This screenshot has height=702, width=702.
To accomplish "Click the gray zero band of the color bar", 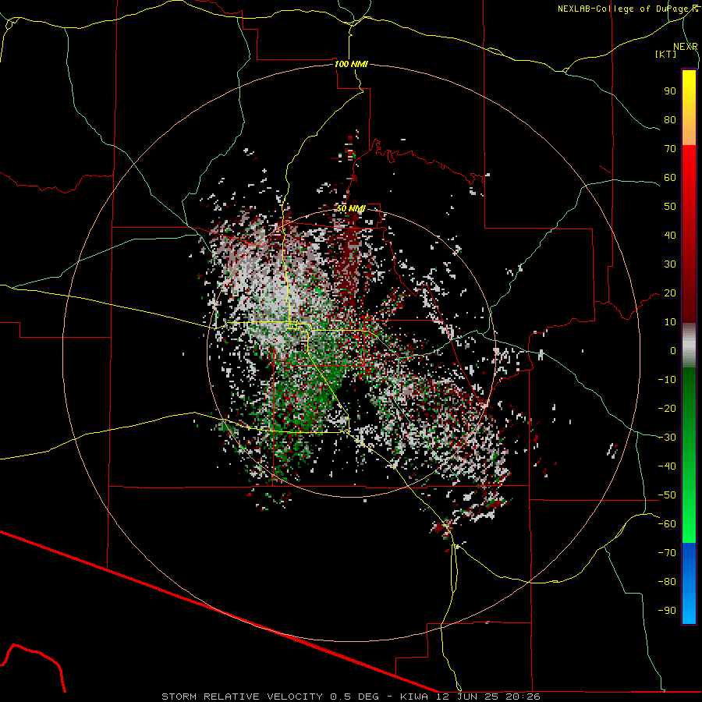I will click(689, 345).
